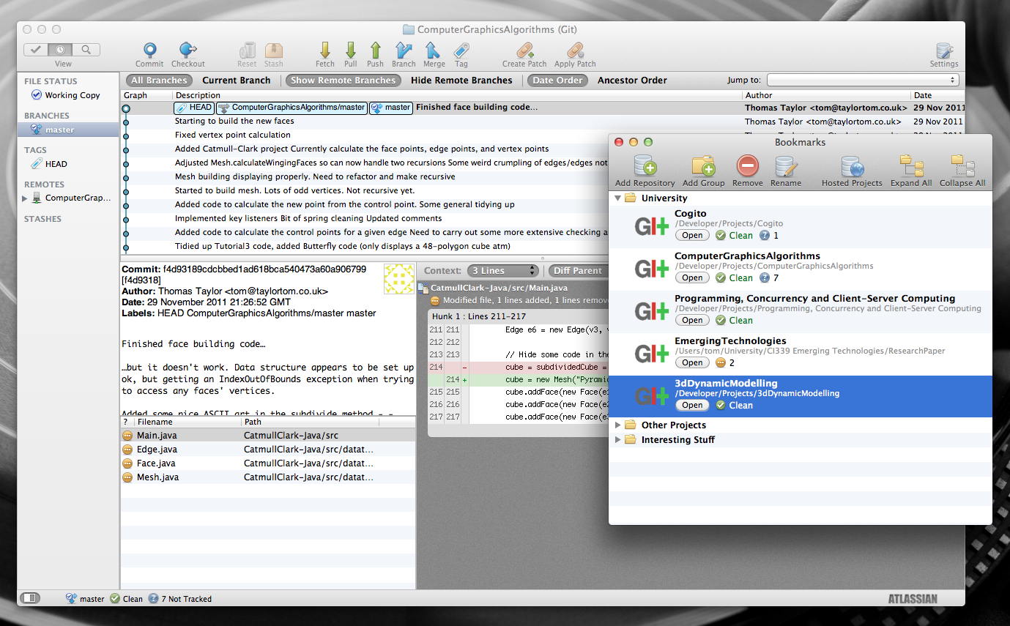This screenshot has height=626, width=1010.
Task: Click the HEAD label on top commit
Action: tap(194, 107)
